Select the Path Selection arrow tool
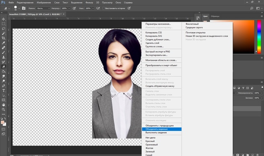The height and width of the screenshot is (156, 264). pyautogui.click(x=3, y=95)
